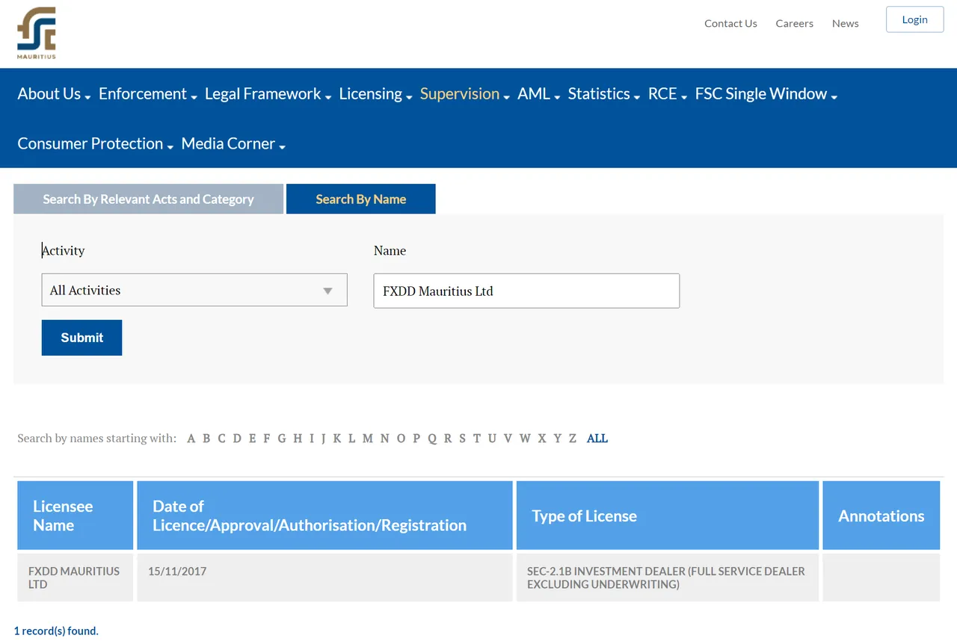Open the FSC Single Window menu

click(766, 93)
